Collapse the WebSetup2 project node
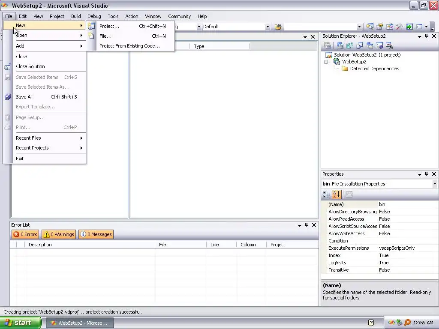This screenshot has width=439, height=329. click(326, 62)
